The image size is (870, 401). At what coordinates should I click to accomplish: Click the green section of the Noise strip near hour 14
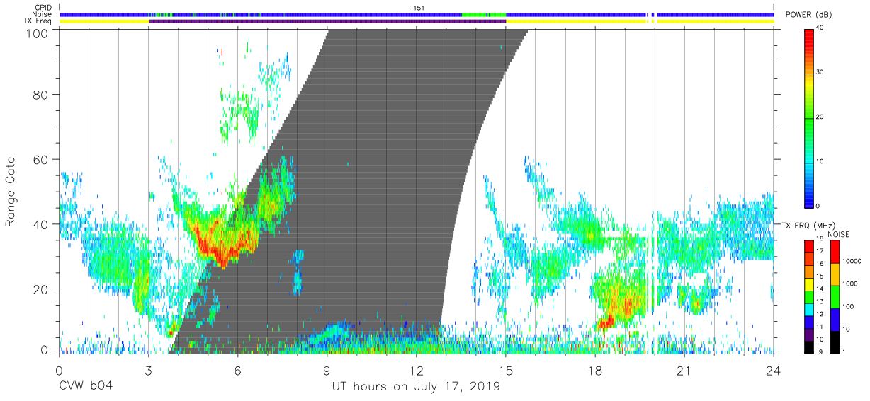[483, 14]
